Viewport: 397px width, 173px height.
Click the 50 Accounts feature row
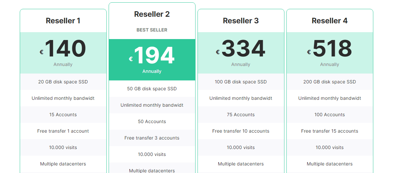click(x=152, y=121)
